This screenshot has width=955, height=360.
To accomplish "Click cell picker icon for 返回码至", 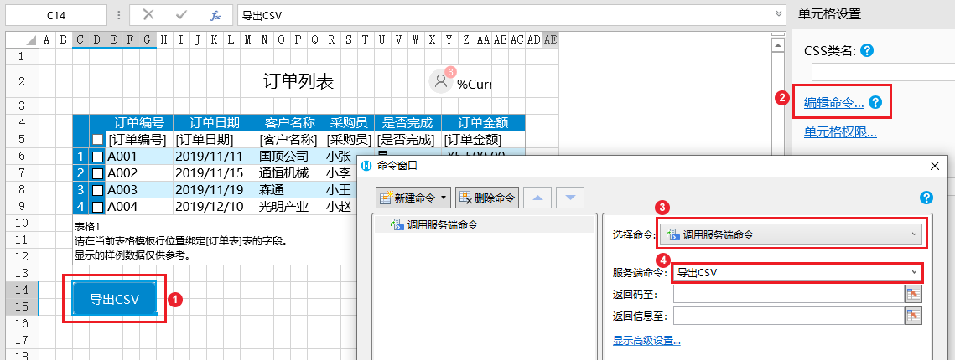I will click(913, 293).
